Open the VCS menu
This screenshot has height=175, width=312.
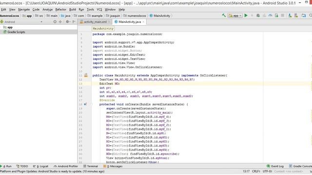(99, 10)
